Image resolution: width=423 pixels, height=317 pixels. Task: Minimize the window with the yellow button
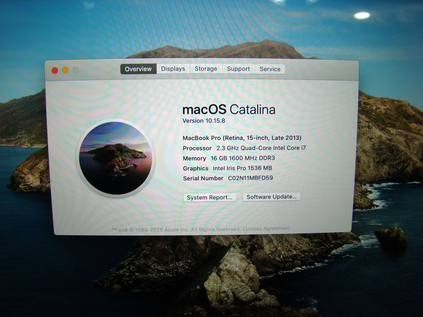point(65,70)
